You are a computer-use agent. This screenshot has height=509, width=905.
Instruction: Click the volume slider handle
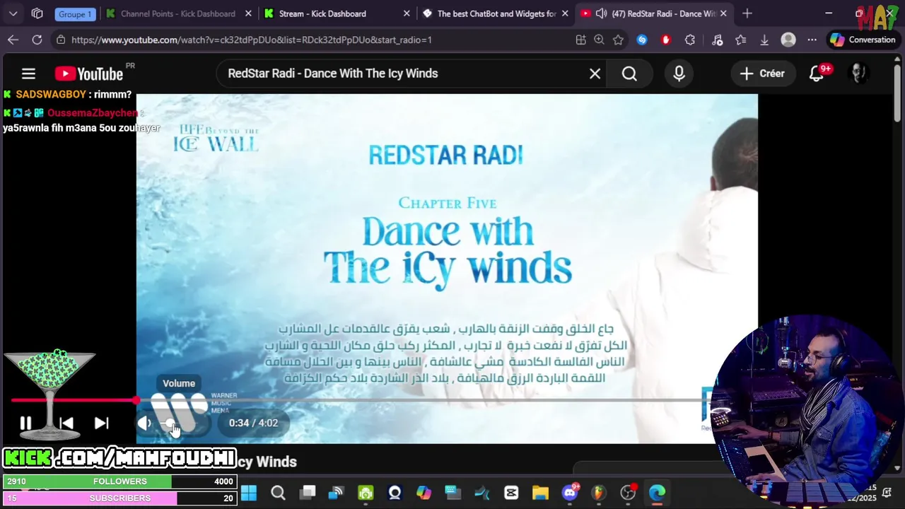point(170,423)
